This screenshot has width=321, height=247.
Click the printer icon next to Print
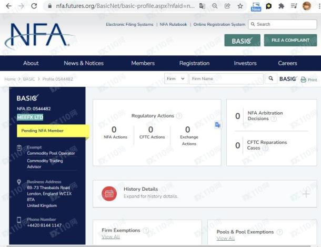tap(304, 80)
